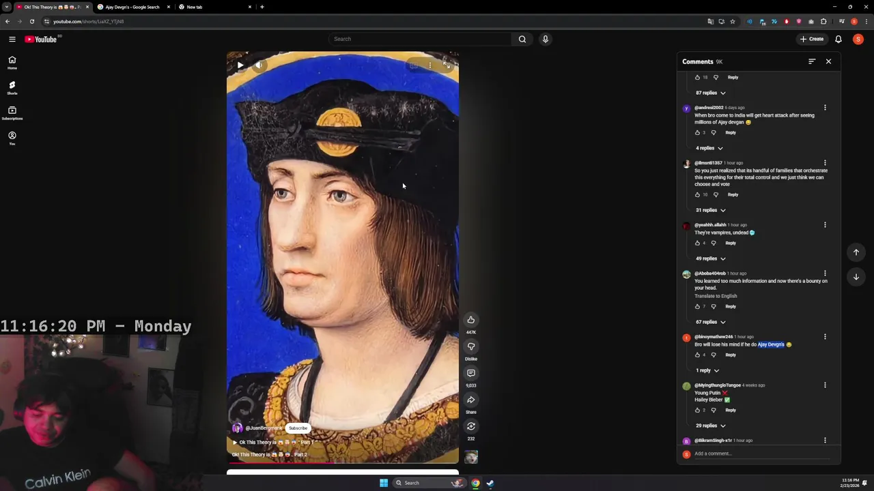Close the Comments panel
This screenshot has width=874, height=491.
pyautogui.click(x=828, y=61)
